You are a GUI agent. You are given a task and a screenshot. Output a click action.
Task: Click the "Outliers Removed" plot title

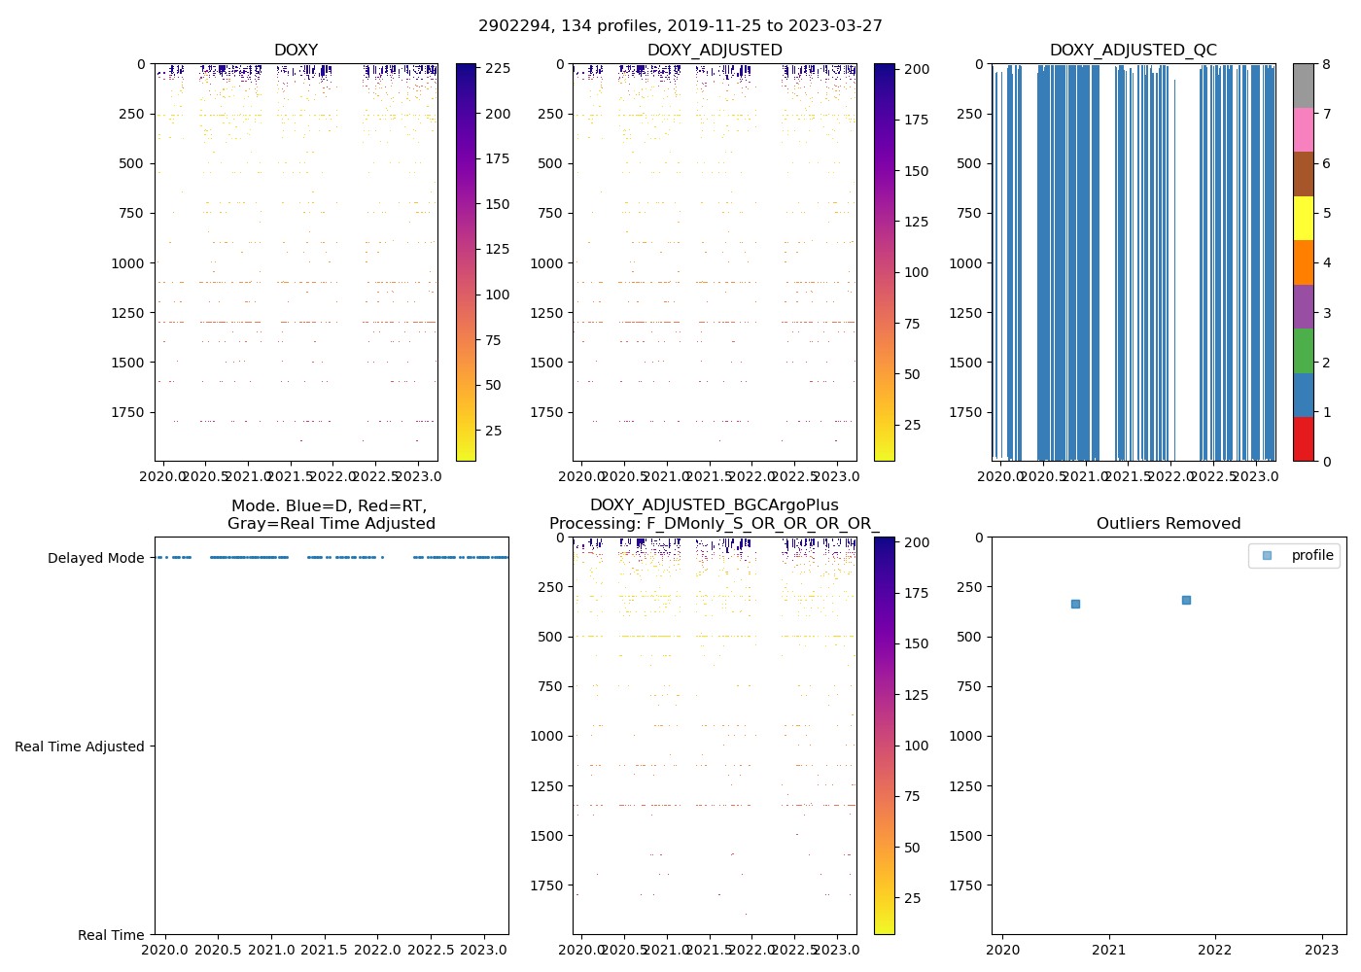1169,524
